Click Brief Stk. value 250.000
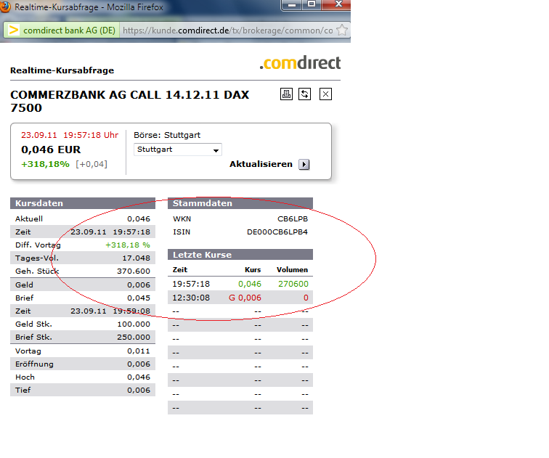549x458 pixels. (x=134, y=338)
